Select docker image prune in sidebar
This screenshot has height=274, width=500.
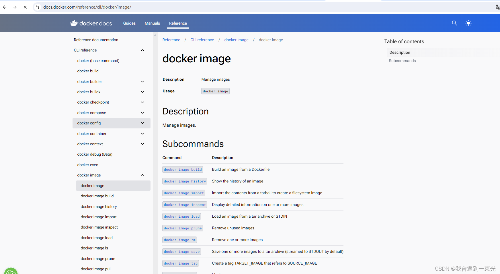click(98, 259)
